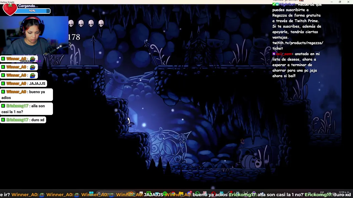
Task: Open the twitch.tv/products/regazza/ticket link
Action: coord(298,45)
